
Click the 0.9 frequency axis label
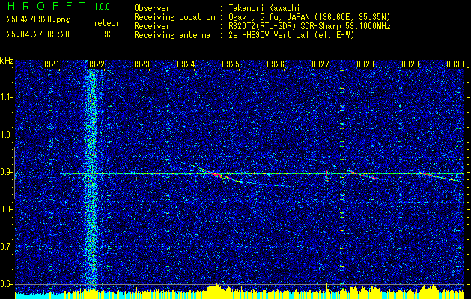[x=7, y=172]
